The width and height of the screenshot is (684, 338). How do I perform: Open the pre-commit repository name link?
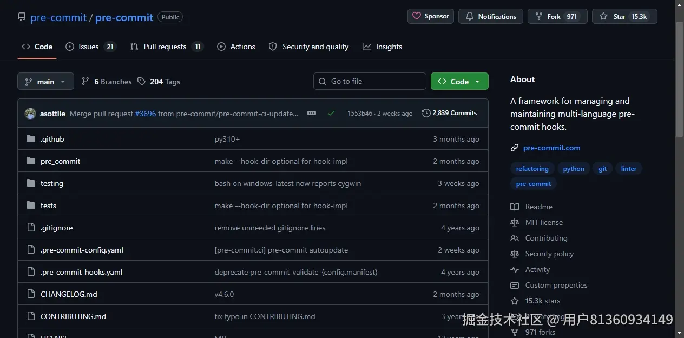pos(124,17)
